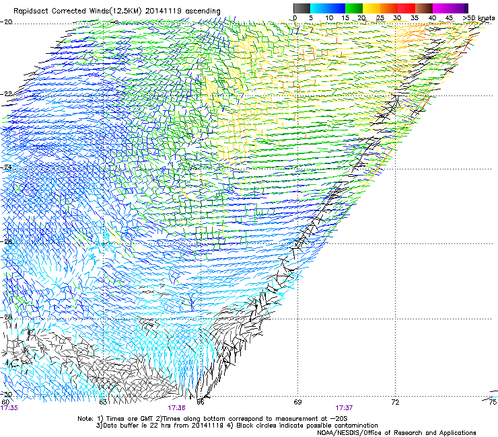
Task: Click the '72' longitude axis label
Action: pyautogui.click(x=395, y=402)
